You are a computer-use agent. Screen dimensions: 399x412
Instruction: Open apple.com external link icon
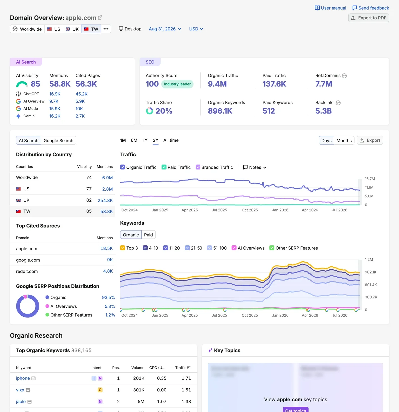point(100,18)
